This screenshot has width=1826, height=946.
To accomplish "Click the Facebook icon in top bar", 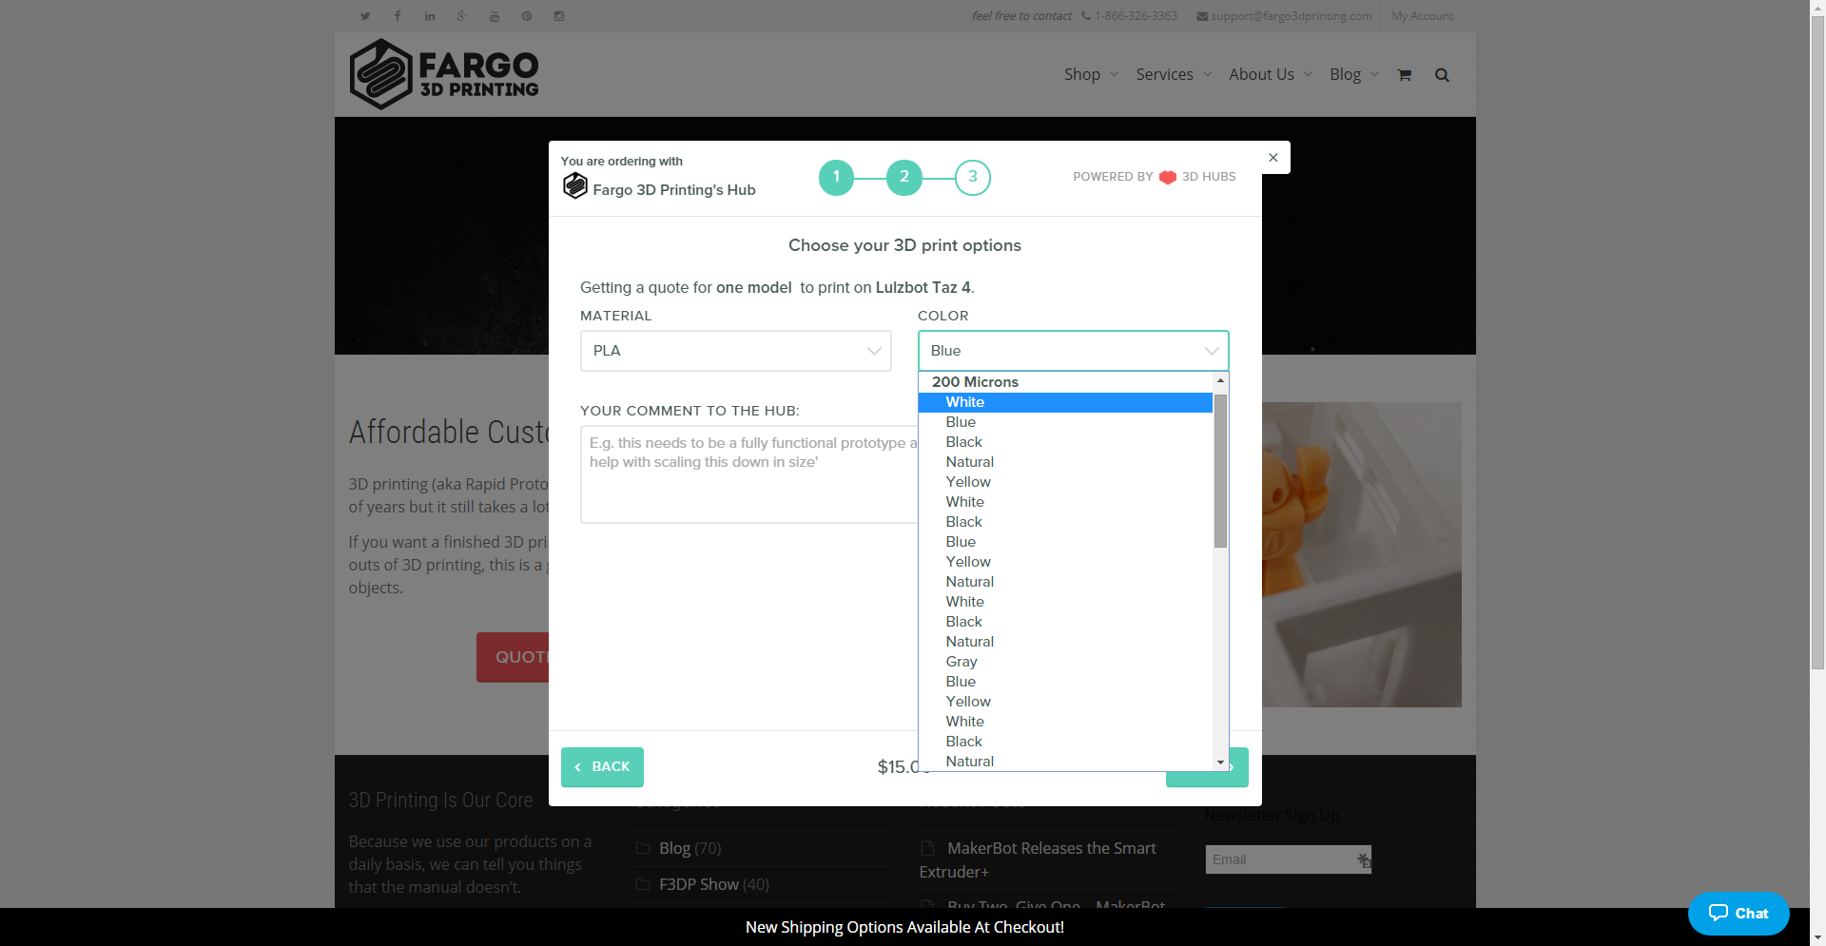I will [x=398, y=16].
